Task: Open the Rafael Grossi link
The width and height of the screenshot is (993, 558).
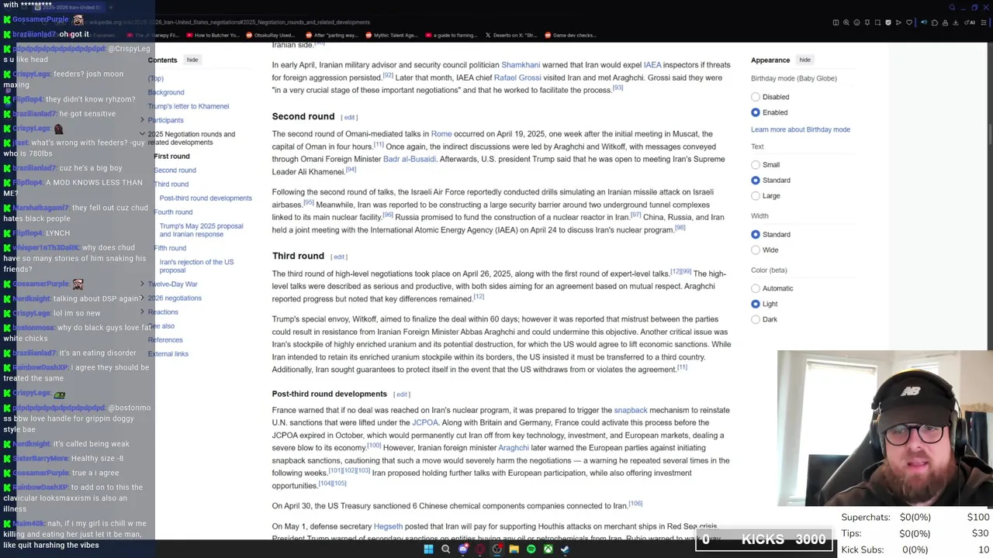Action: pos(517,77)
